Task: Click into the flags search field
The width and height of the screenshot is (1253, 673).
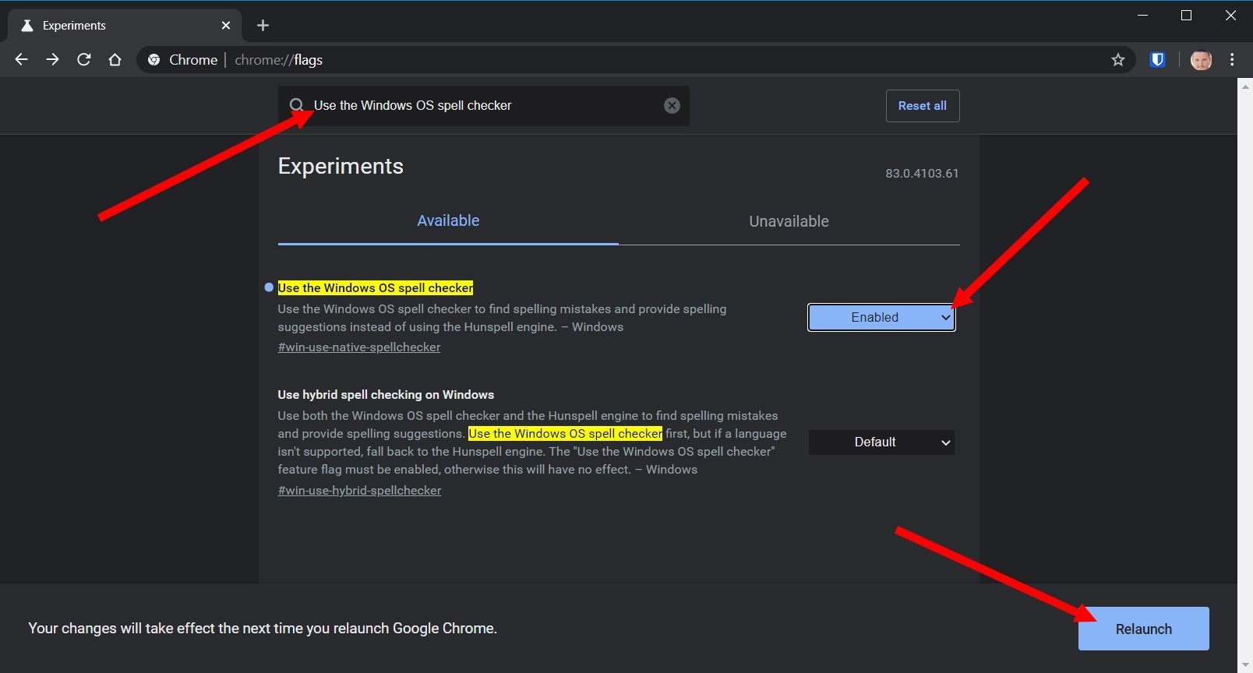Action: 484,105
